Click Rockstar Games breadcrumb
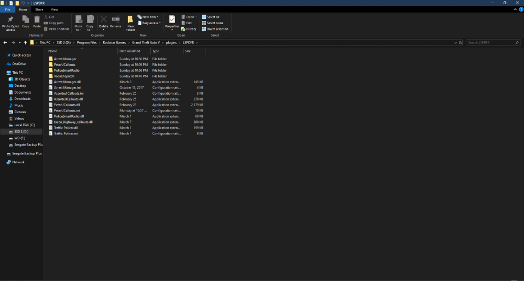 coord(114,43)
